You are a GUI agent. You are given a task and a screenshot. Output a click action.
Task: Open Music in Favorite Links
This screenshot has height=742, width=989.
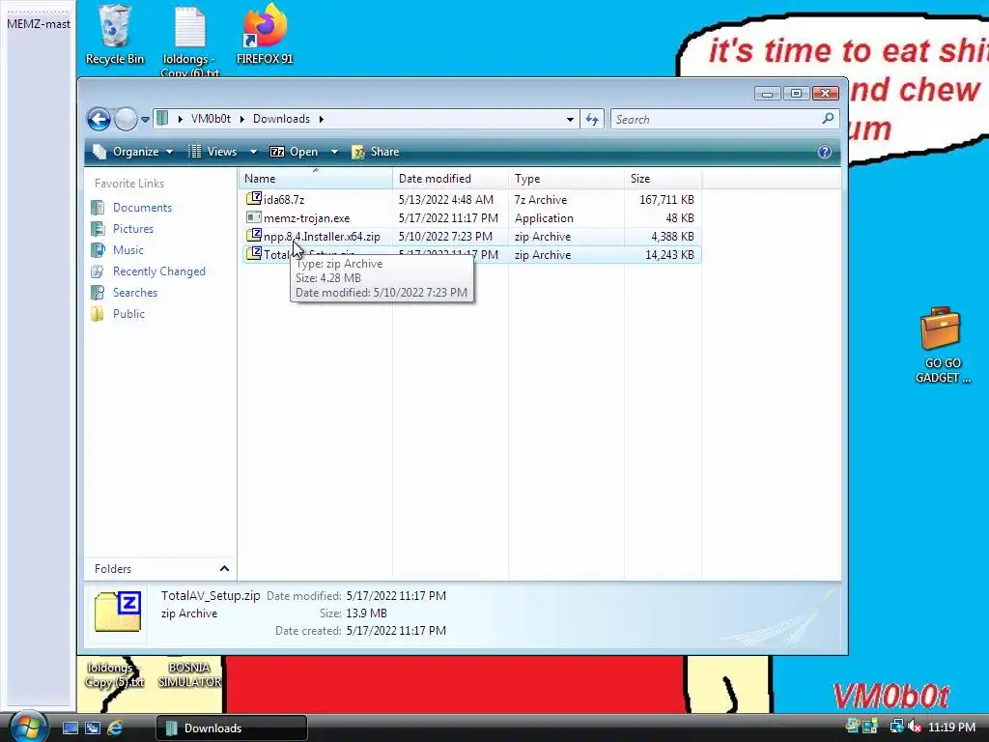point(128,250)
